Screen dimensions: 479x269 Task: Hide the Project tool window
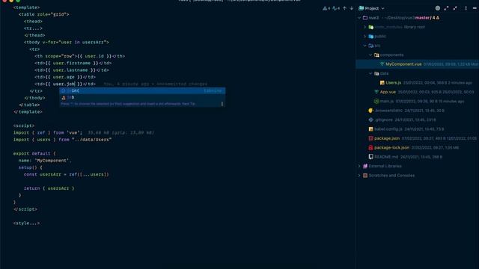point(475,8)
